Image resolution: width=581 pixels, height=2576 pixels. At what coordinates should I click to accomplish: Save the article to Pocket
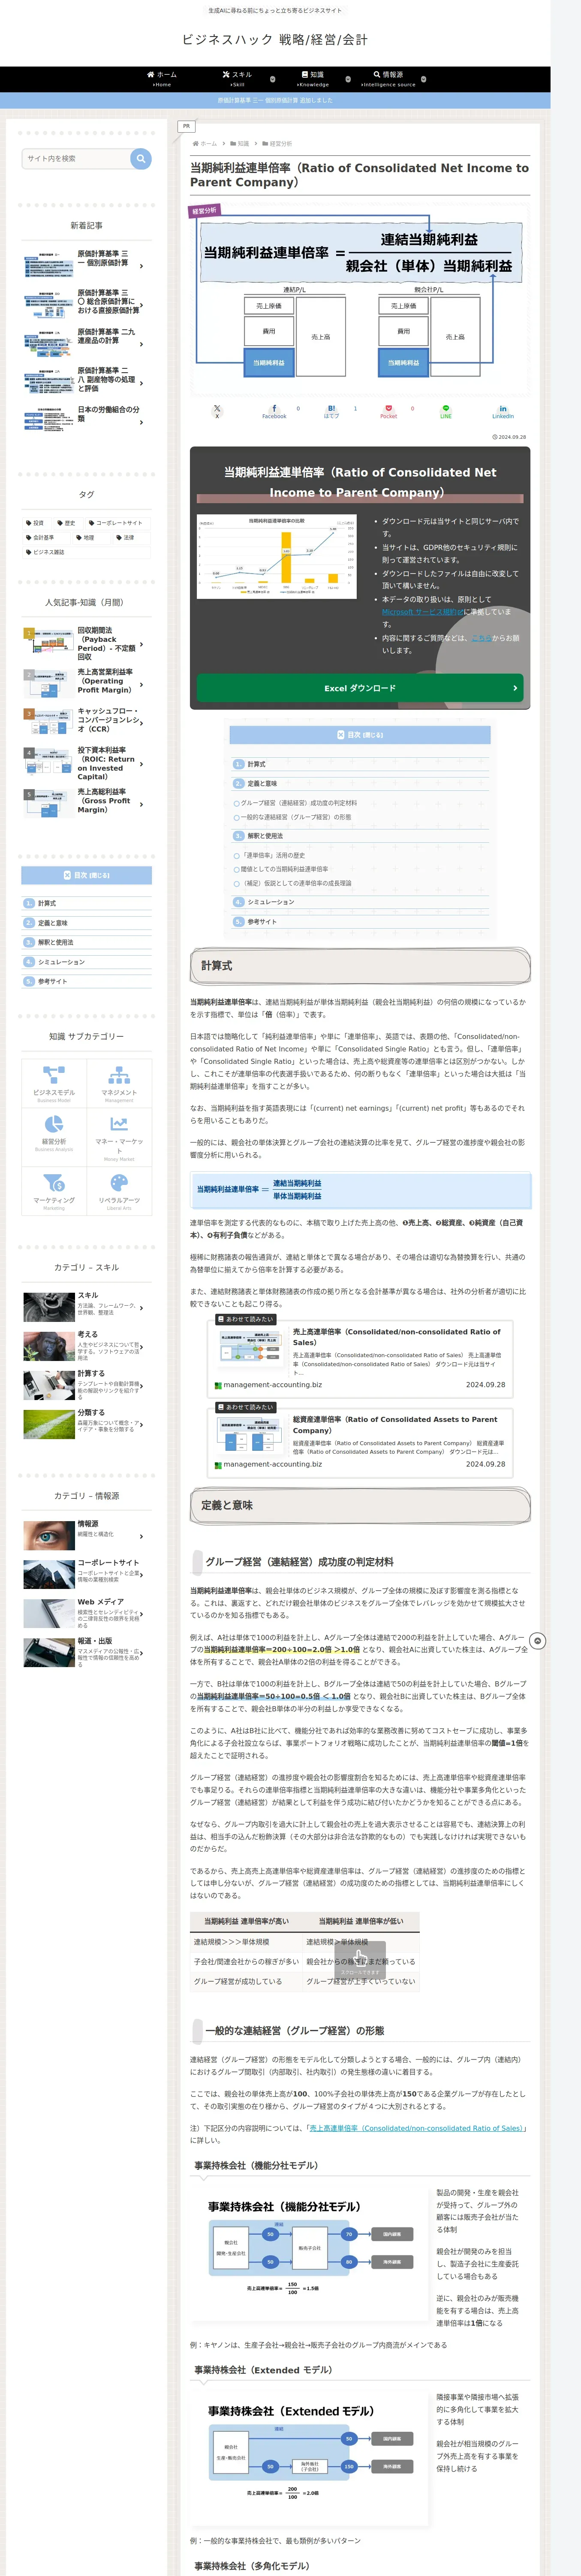coord(388,411)
